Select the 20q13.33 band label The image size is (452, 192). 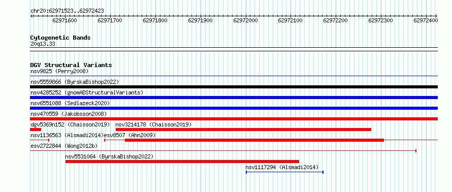[x=43, y=44]
